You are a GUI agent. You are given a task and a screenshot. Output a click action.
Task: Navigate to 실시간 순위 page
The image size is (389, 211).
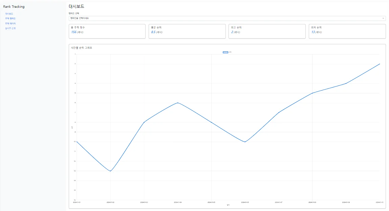(10, 28)
